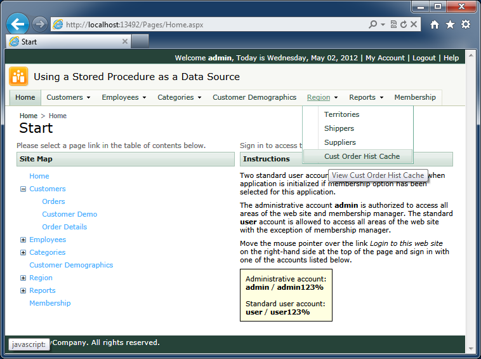Click the Stop loading X icon

click(414, 25)
